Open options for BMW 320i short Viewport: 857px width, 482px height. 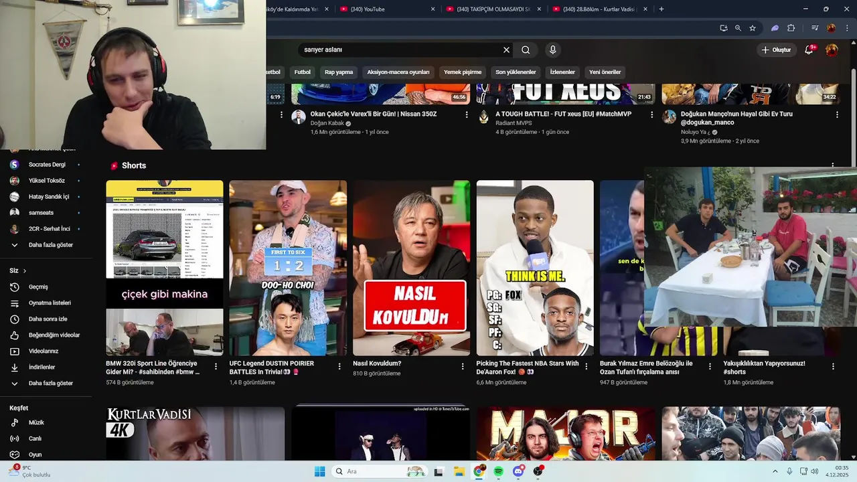click(216, 366)
